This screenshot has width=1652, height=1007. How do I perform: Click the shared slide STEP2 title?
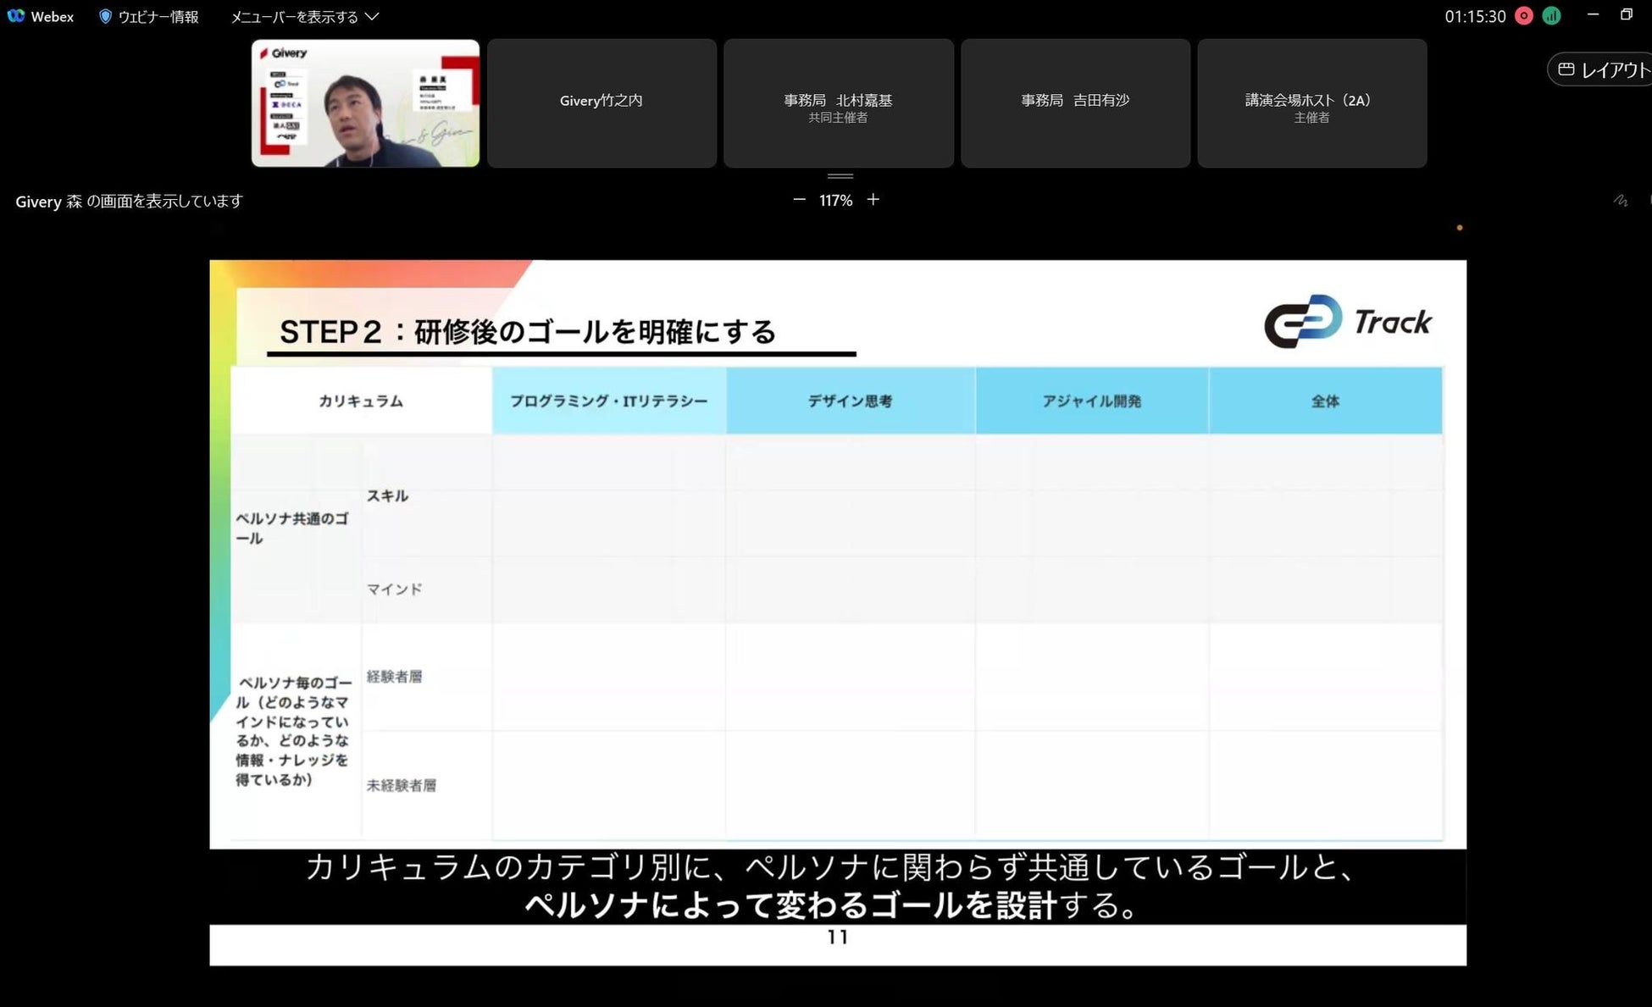pyautogui.click(x=527, y=331)
